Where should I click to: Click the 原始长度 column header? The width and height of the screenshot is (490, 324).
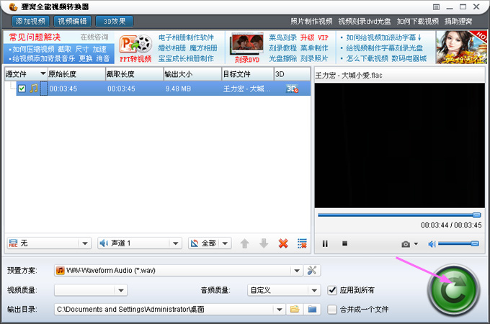coord(76,74)
